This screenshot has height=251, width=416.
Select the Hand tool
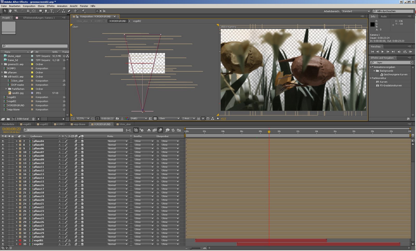point(10,11)
